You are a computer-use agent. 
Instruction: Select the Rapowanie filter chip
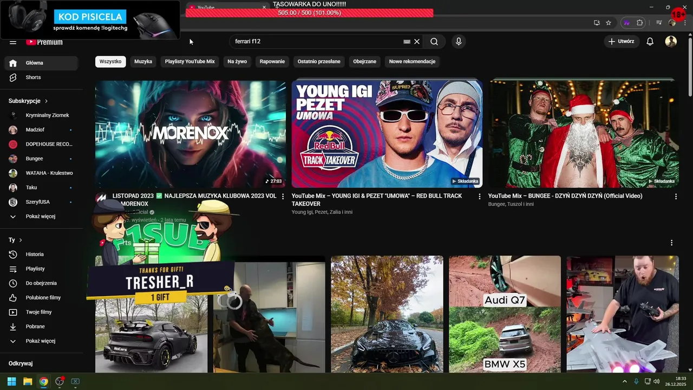272,61
